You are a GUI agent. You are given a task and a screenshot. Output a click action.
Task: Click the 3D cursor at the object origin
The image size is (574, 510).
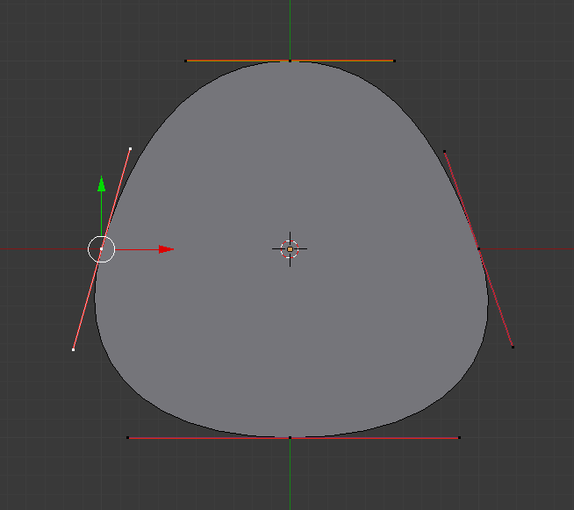pyautogui.click(x=290, y=249)
